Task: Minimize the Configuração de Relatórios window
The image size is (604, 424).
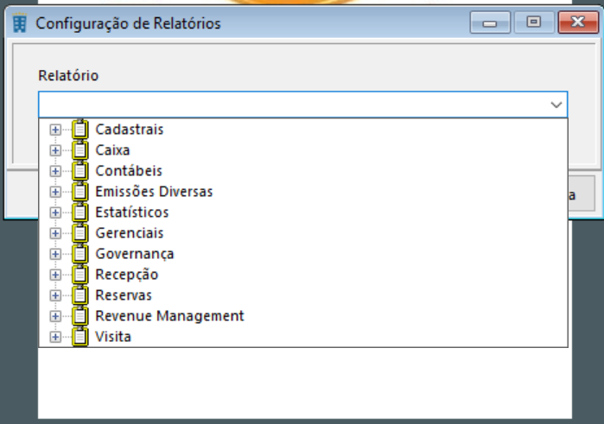Action: 490,22
